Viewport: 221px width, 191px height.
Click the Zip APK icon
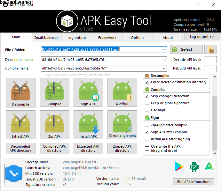[x=54, y=125]
